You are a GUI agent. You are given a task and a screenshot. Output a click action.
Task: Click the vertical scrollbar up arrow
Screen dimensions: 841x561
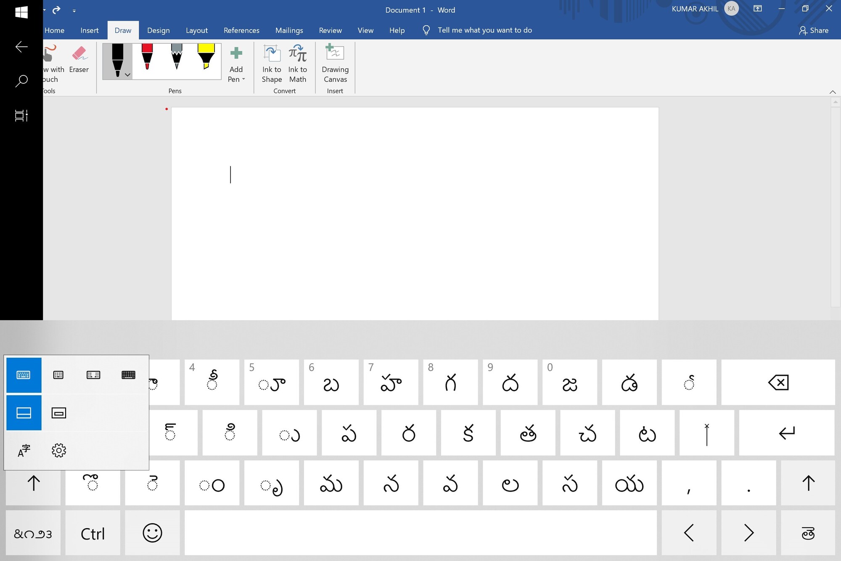point(836,102)
